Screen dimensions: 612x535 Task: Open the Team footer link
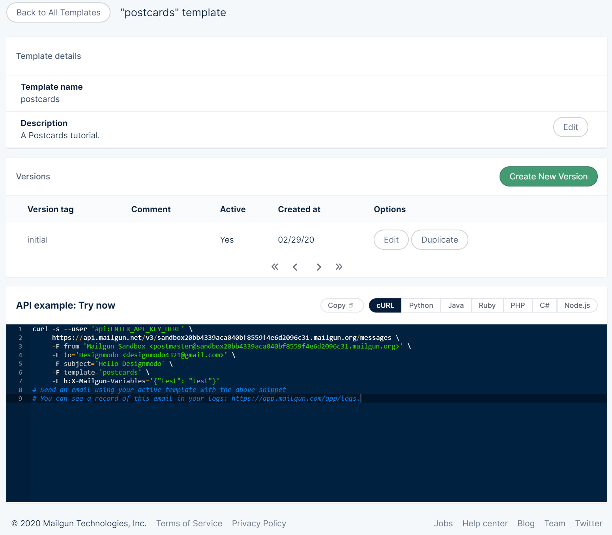555,524
